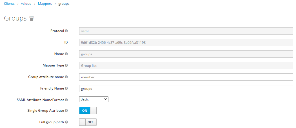296x128 pixels.
Task: Enable the Full group path toggle
Action: pos(88,122)
